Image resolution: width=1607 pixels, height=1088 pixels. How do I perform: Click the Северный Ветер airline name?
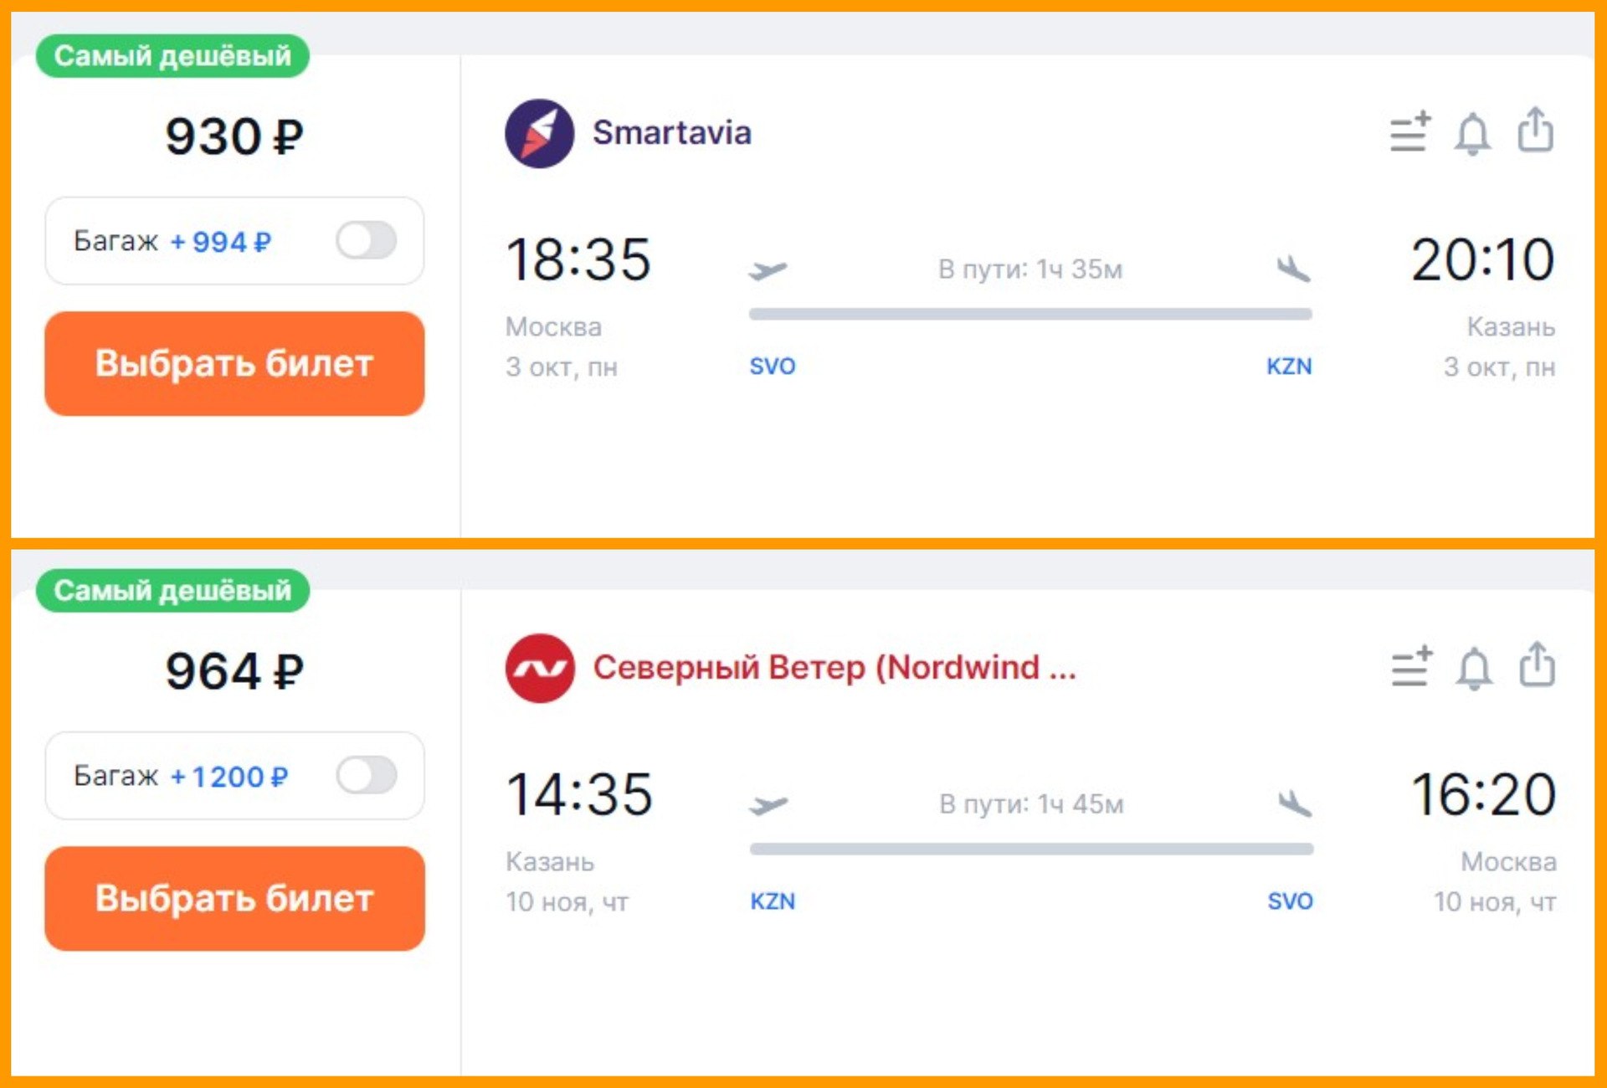[x=834, y=668]
